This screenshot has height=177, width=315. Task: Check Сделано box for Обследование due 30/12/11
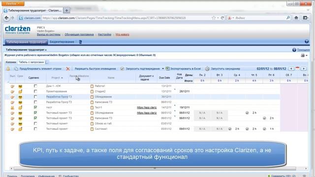(35, 97)
